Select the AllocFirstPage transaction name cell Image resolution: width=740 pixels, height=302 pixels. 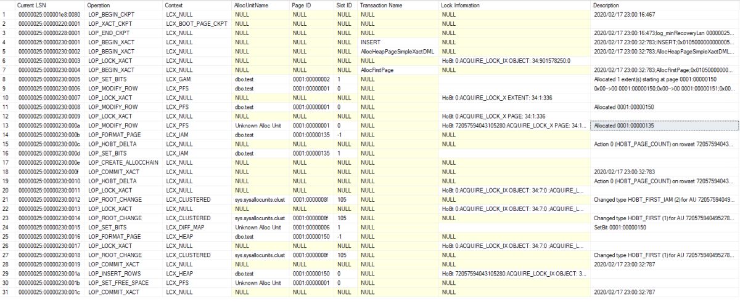[398, 70]
